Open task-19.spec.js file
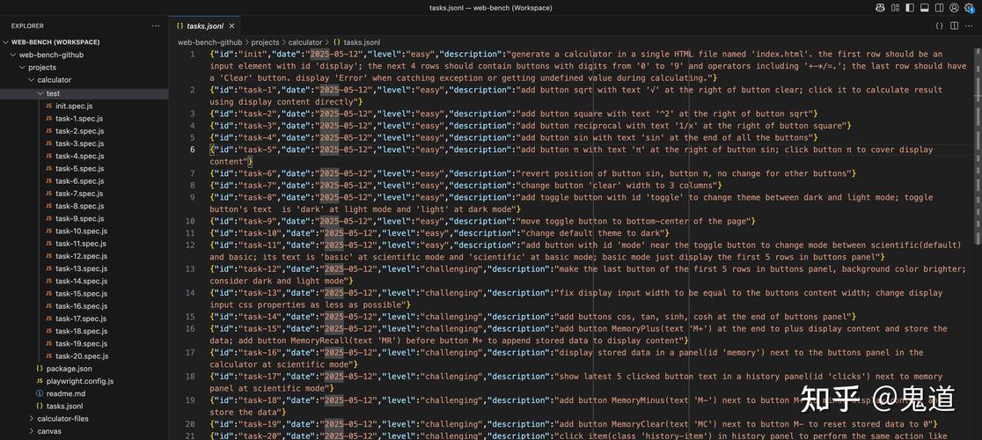 click(x=84, y=343)
